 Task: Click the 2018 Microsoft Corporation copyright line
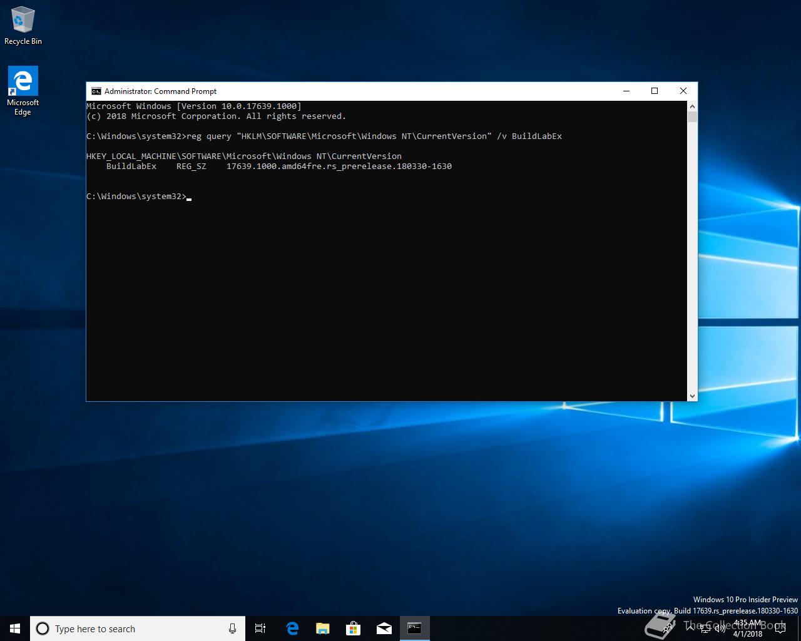pyautogui.click(x=216, y=116)
